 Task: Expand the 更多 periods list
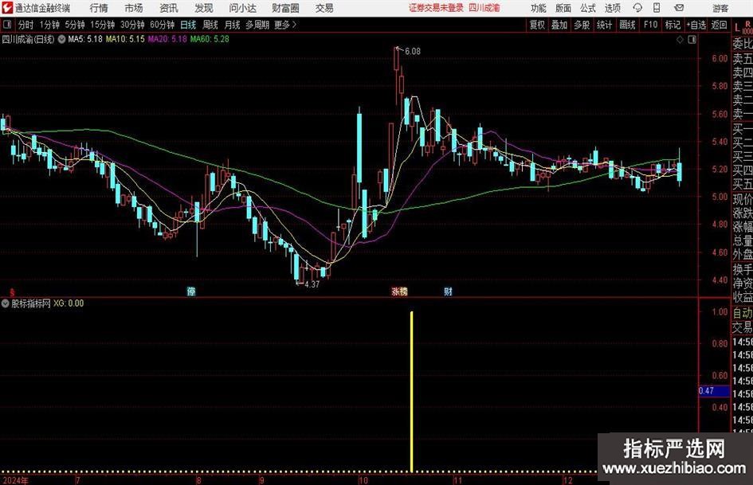285,25
